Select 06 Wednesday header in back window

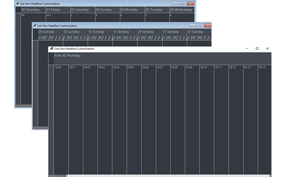tap(182, 10)
